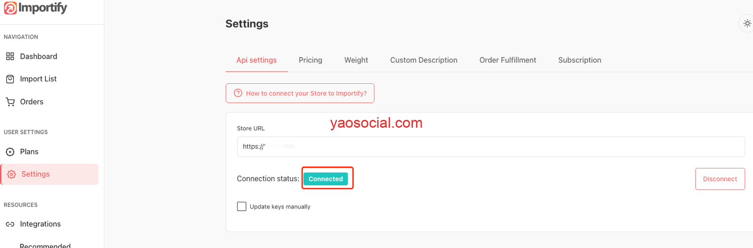Image resolution: width=753 pixels, height=248 pixels.
Task: Click the Store URL input field
Action: [x=490, y=147]
